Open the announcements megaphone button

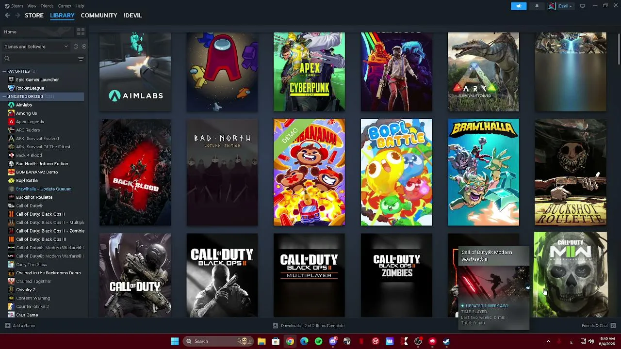tap(519, 6)
